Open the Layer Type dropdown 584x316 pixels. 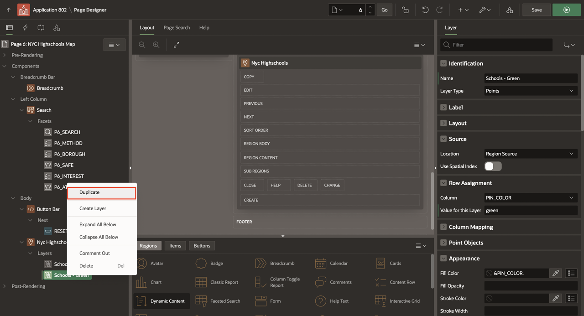530,91
